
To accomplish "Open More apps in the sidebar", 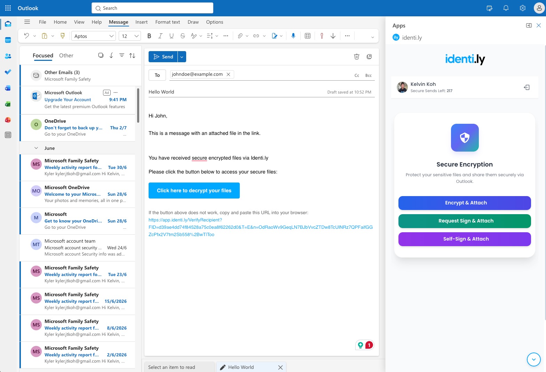I will pyautogui.click(x=8, y=135).
